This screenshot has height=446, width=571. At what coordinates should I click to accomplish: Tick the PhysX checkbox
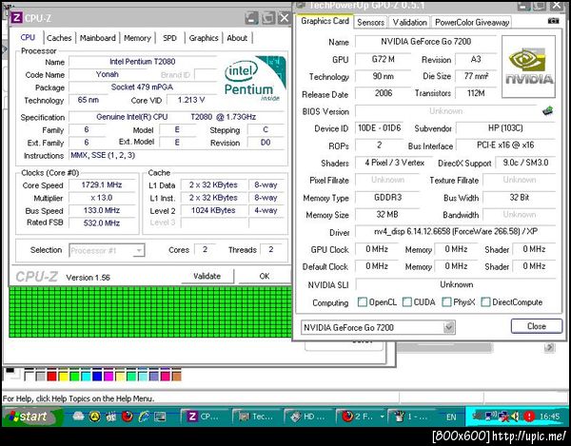(446, 302)
